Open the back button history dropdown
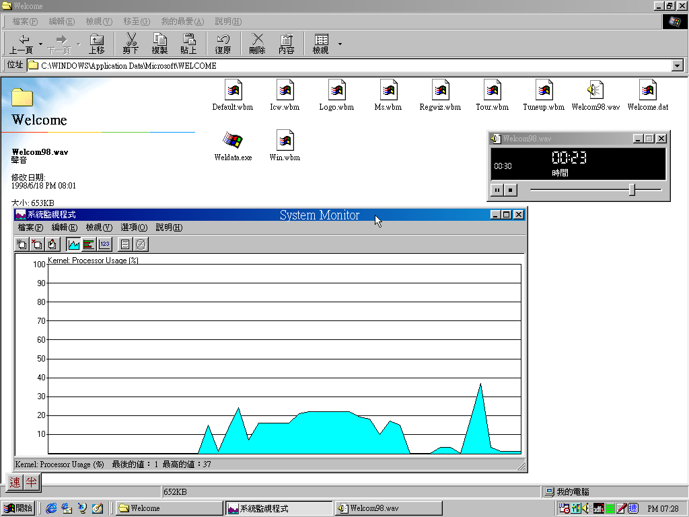689x517 pixels. pyautogui.click(x=39, y=42)
